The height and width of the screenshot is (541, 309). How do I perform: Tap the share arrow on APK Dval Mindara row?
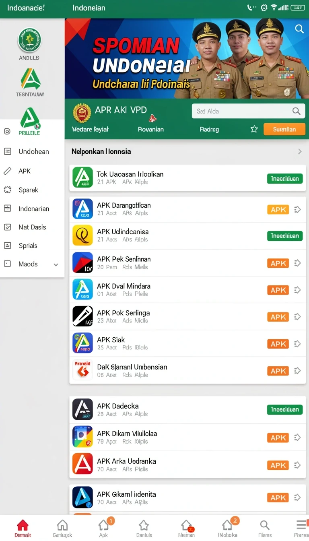click(298, 290)
